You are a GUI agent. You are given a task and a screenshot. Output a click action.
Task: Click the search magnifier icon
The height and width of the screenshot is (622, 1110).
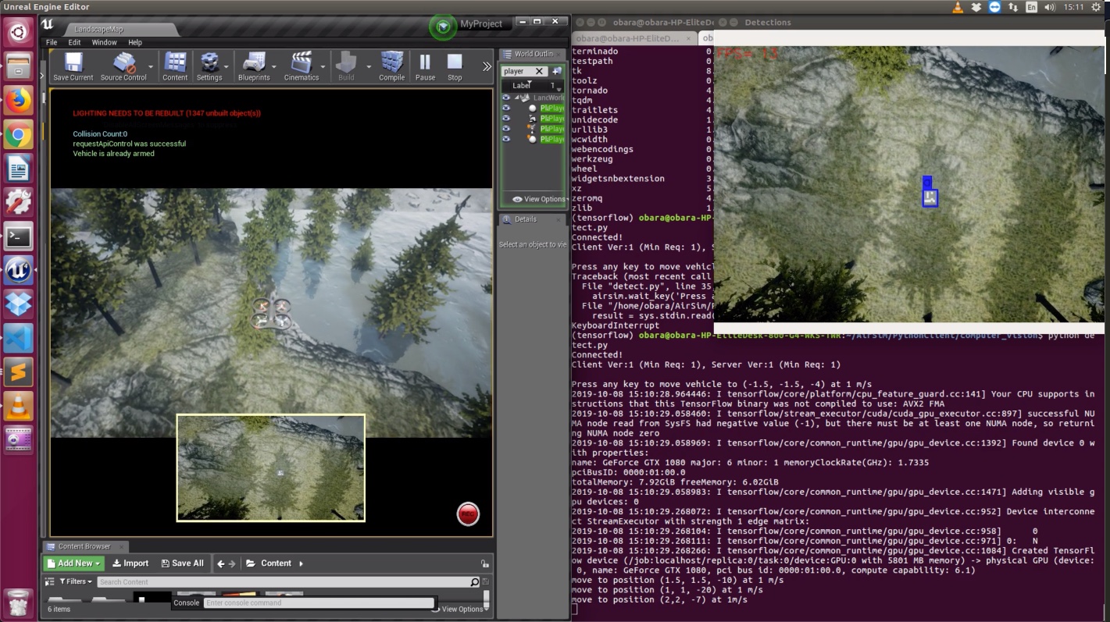tap(474, 582)
